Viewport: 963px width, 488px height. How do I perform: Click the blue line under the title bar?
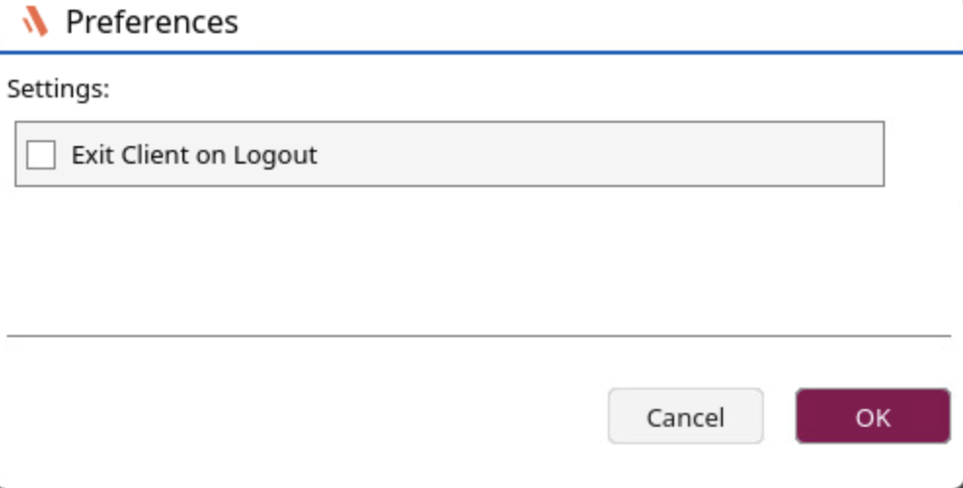tap(478, 53)
